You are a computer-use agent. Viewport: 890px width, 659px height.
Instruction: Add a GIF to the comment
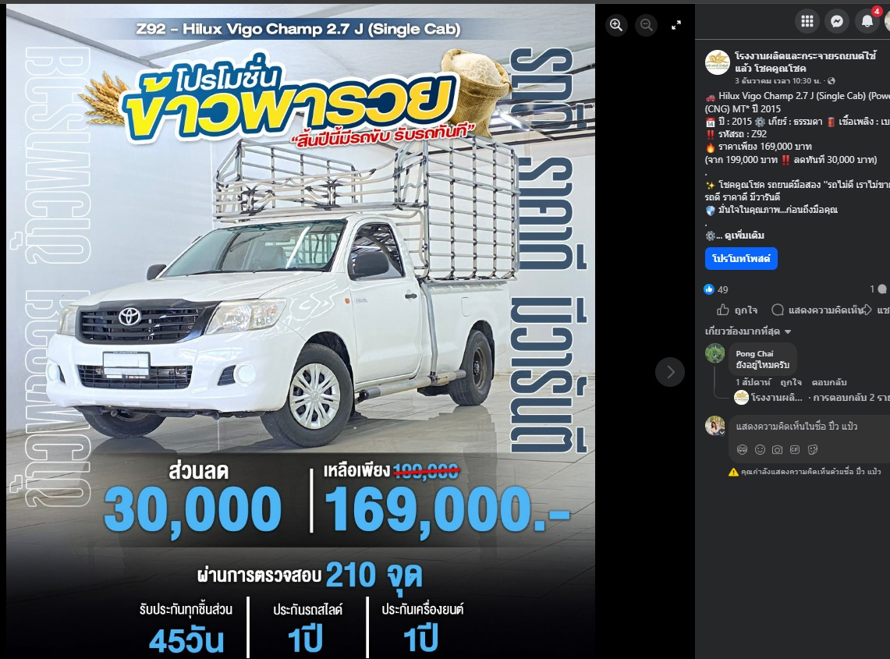pyautogui.click(x=795, y=449)
